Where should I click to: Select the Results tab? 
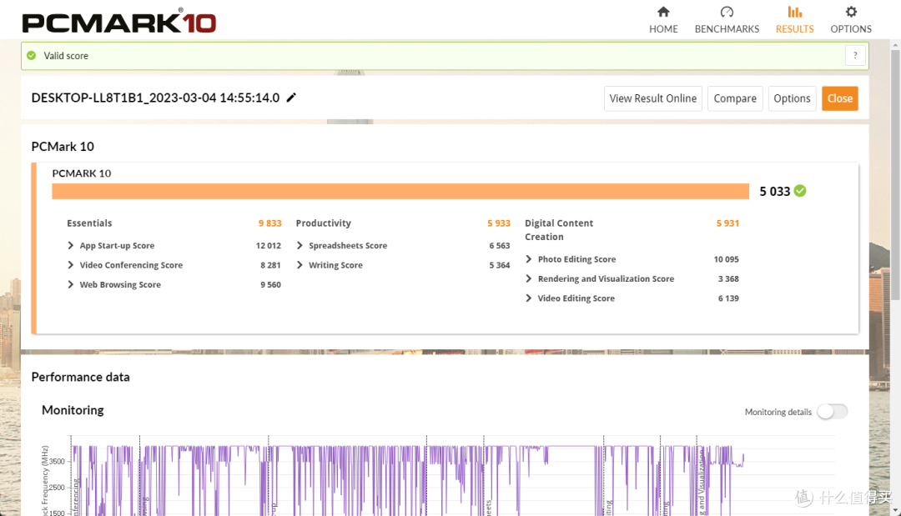(794, 20)
